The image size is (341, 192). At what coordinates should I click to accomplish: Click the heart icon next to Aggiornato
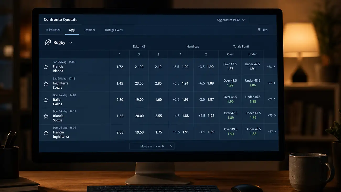point(243,20)
